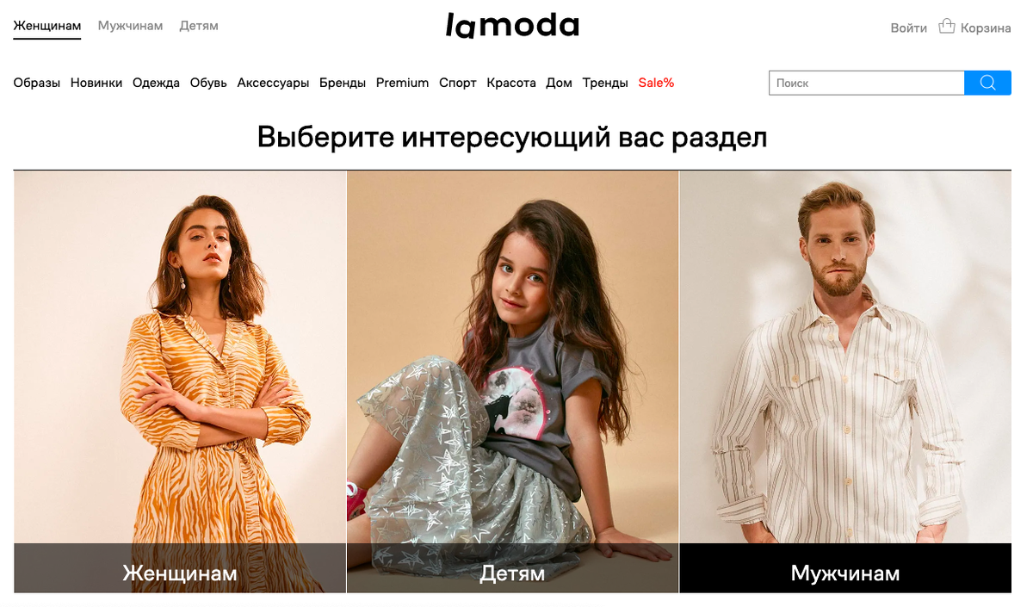Open the Образы menu item
Screen dimensions: 1033x607
[x=37, y=83]
